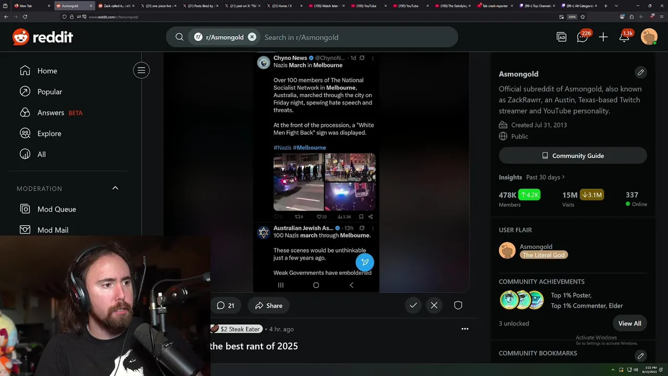Click the 478K Members stat

519,199
